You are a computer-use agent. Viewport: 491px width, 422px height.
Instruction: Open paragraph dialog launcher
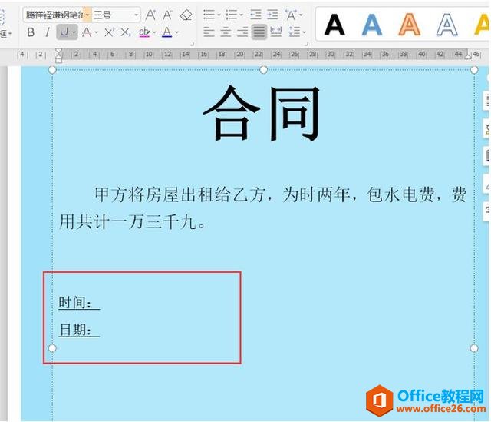(x=307, y=44)
